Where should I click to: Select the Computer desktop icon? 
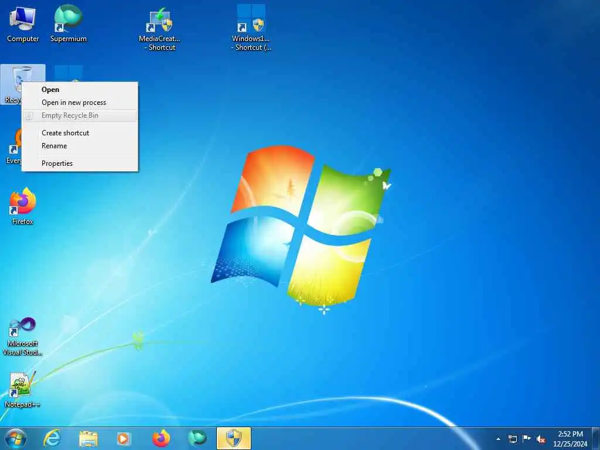pyautogui.click(x=23, y=23)
